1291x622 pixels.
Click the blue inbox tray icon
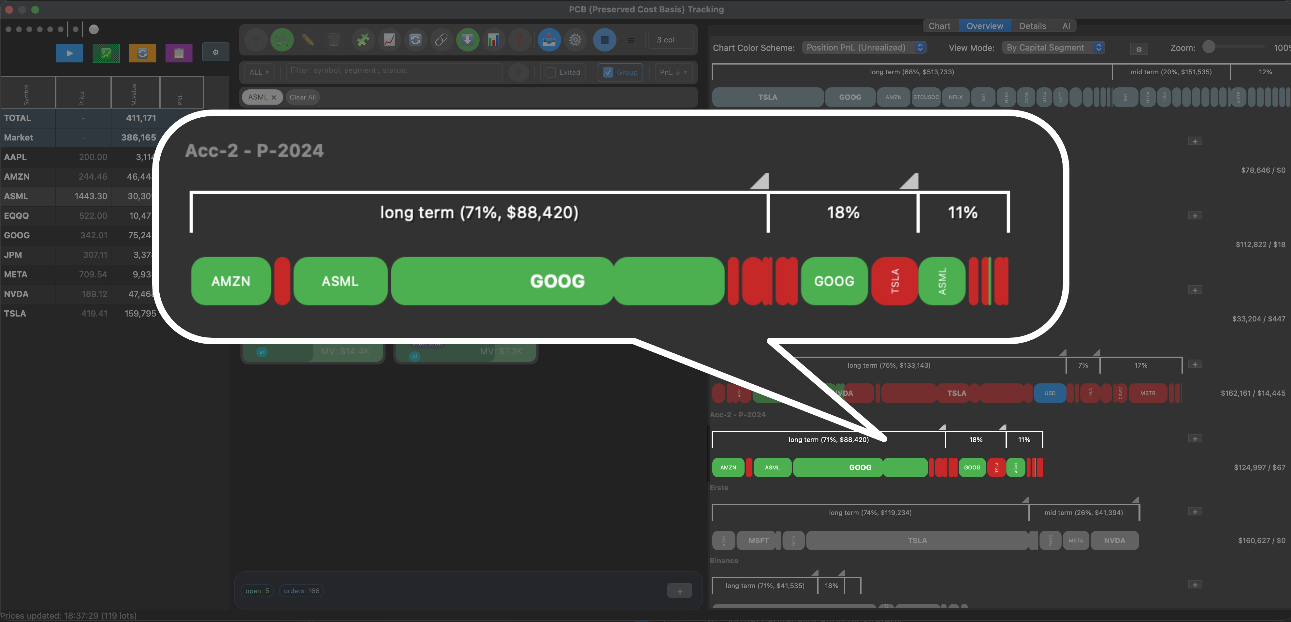(x=549, y=39)
